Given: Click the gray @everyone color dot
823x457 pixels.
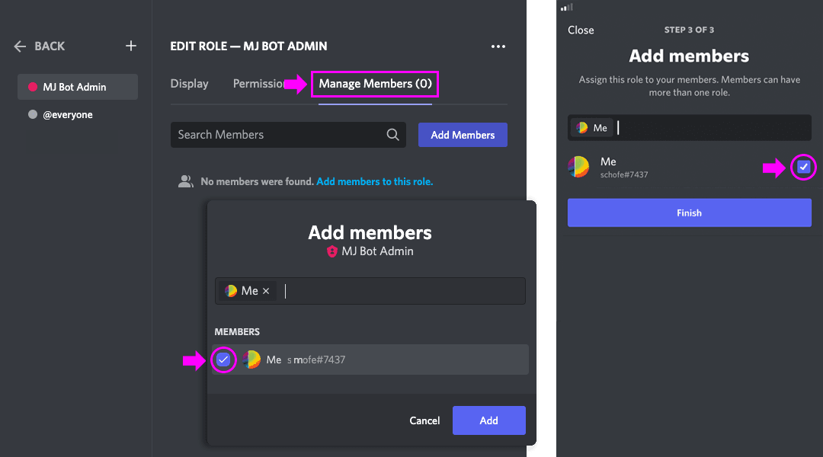Looking at the screenshot, I should [33, 114].
